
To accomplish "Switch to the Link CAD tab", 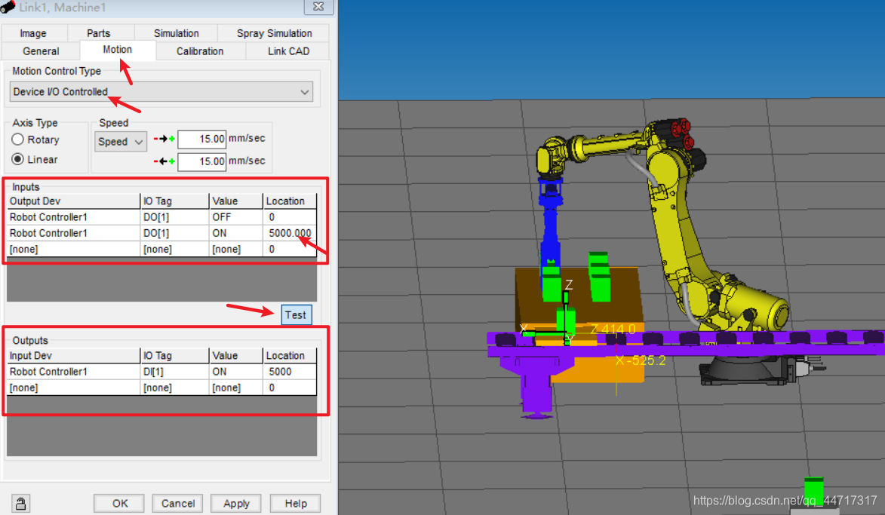I will tap(288, 51).
